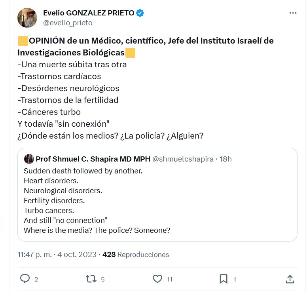The width and height of the screenshot is (307, 293).
Task: Bookmark this tweet
Action: point(224,279)
